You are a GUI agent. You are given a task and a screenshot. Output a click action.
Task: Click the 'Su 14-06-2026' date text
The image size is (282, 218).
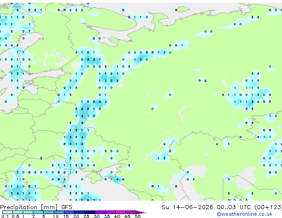[187, 207]
